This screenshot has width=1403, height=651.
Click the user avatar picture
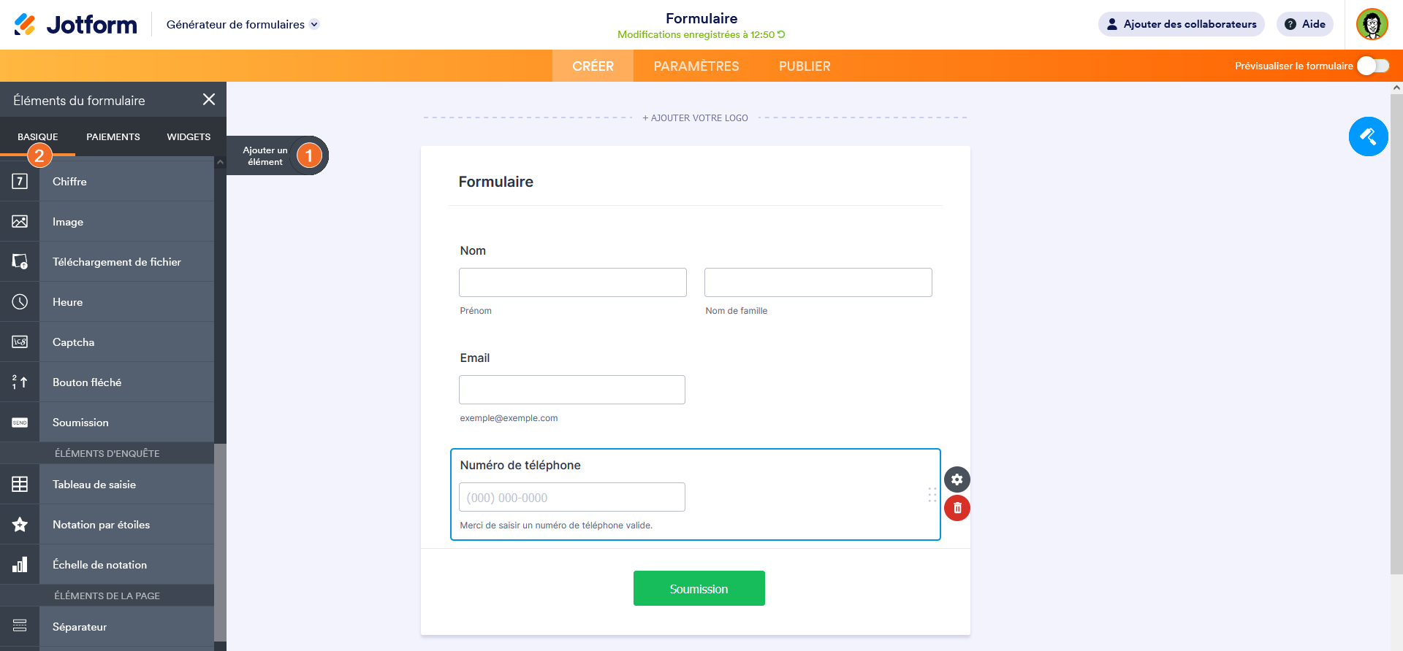pyautogui.click(x=1372, y=24)
